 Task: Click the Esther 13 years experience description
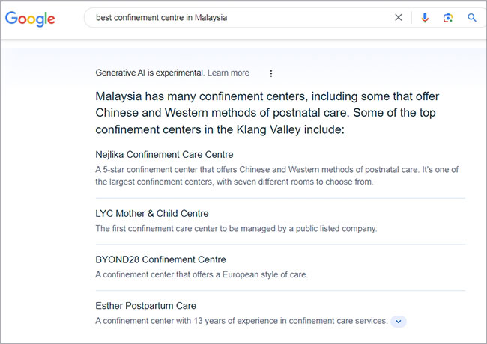point(241,321)
